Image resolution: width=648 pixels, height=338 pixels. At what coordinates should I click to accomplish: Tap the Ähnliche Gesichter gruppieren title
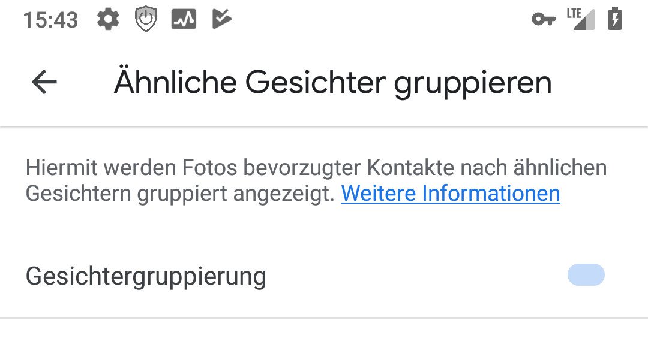click(x=332, y=83)
